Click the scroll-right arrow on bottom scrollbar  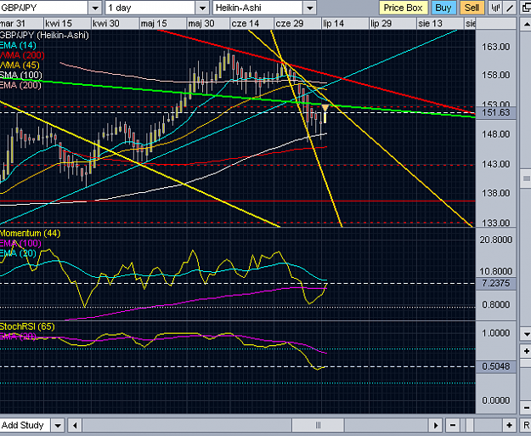[436, 425]
